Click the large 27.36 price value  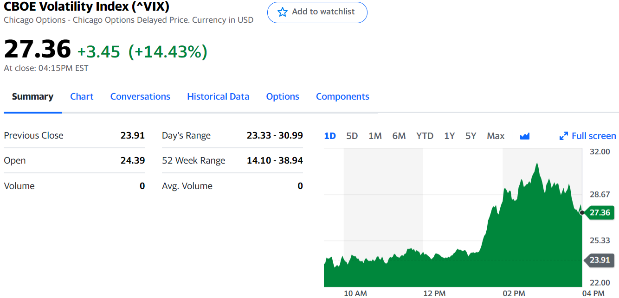[38, 49]
